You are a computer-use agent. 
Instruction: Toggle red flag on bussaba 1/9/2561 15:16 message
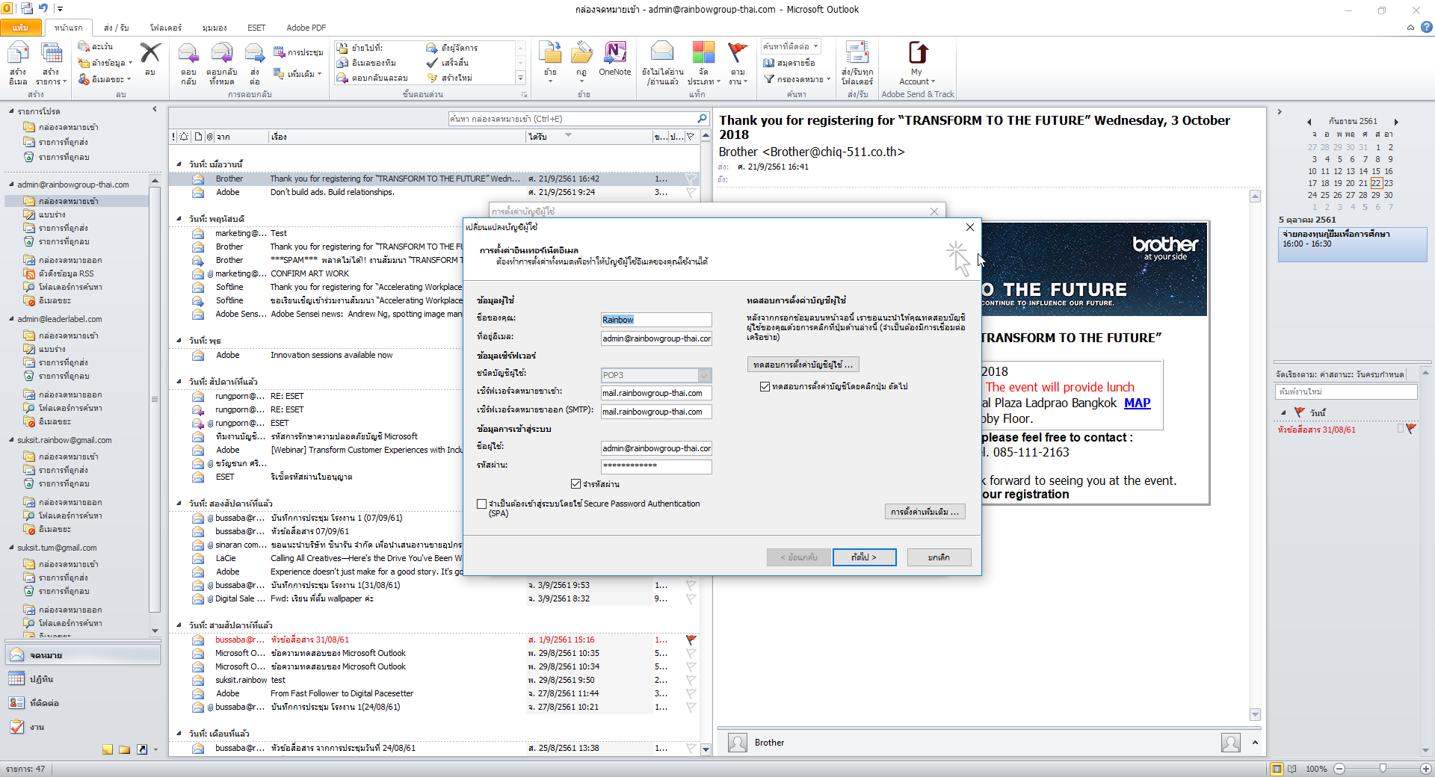pyautogui.click(x=691, y=640)
